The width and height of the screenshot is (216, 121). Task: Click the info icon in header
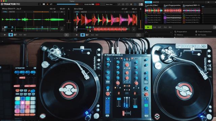tap(131, 4)
